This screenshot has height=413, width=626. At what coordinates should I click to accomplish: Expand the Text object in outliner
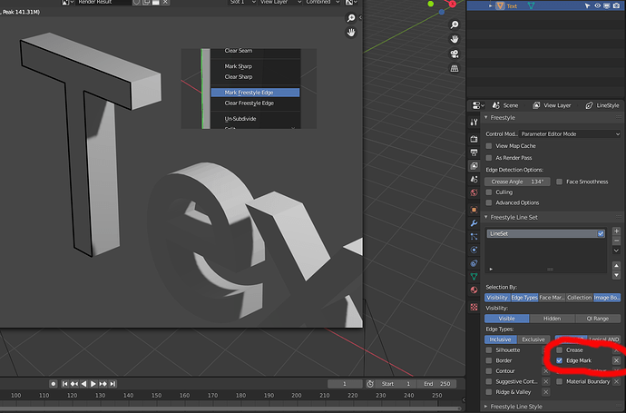click(490, 6)
